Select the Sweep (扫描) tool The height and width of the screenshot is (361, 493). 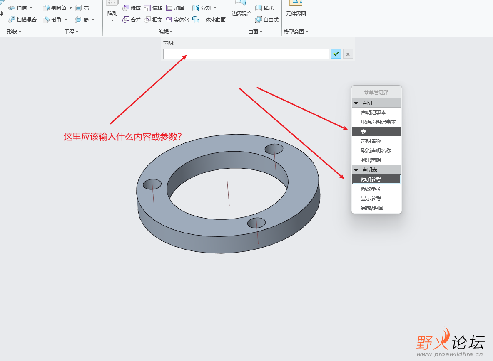tap(17, 8)
